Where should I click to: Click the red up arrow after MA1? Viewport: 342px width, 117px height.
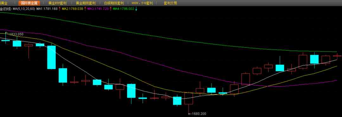[x=60, y=9]
